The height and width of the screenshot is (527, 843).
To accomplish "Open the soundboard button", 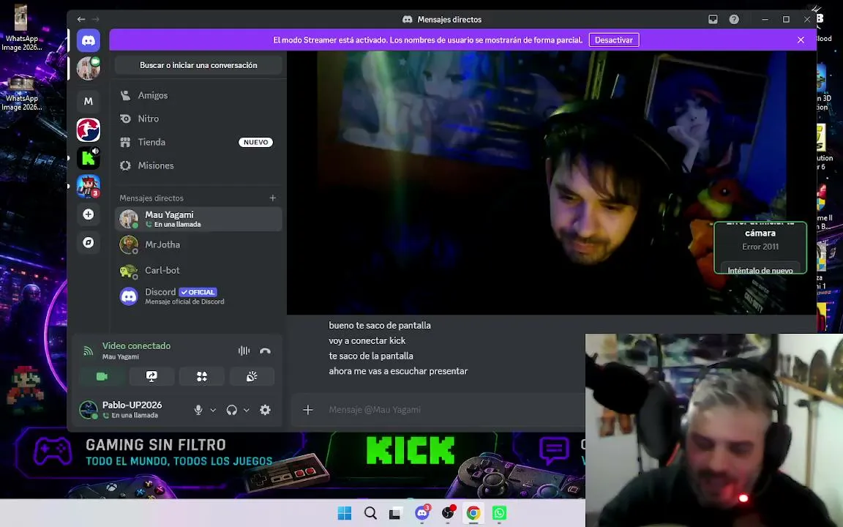I will [252, 376].
